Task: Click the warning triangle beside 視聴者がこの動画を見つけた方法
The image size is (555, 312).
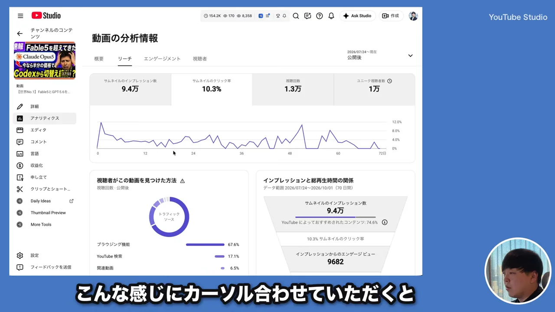Action: (183, 181)
